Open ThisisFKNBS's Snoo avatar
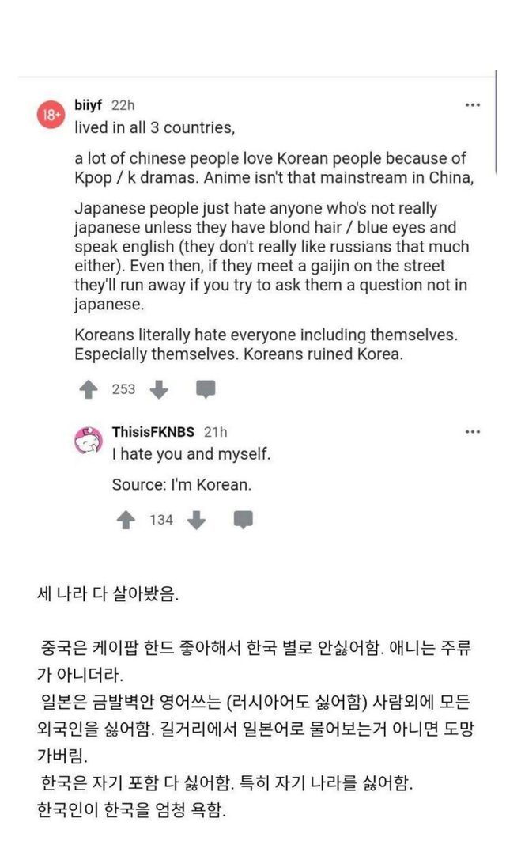Screen dimensions: 506x841 [x=88, y=441]
